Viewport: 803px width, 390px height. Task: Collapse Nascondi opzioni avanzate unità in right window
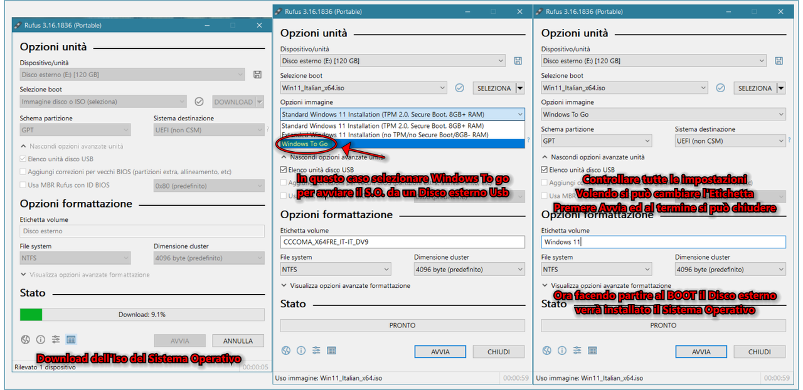coord(593,157)
